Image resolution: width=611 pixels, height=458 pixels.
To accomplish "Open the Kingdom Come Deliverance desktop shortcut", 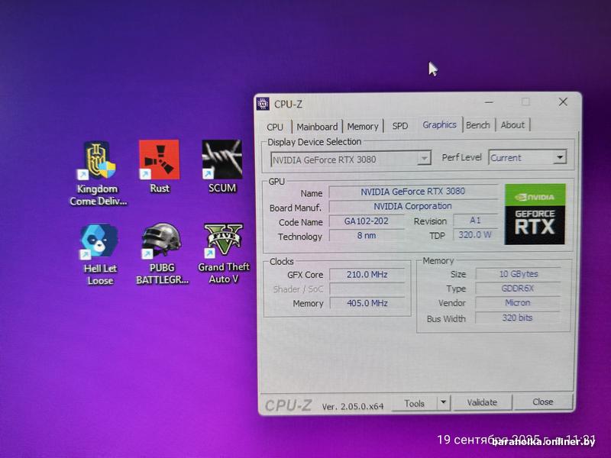I will click(99, 161).
